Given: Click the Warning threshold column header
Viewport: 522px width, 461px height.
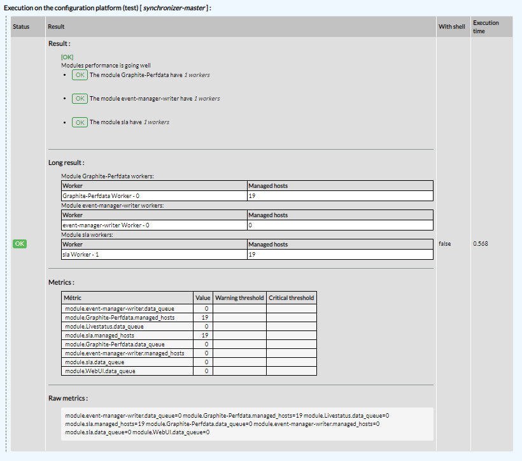Looking at the screenshot, I should pos(239,297).
